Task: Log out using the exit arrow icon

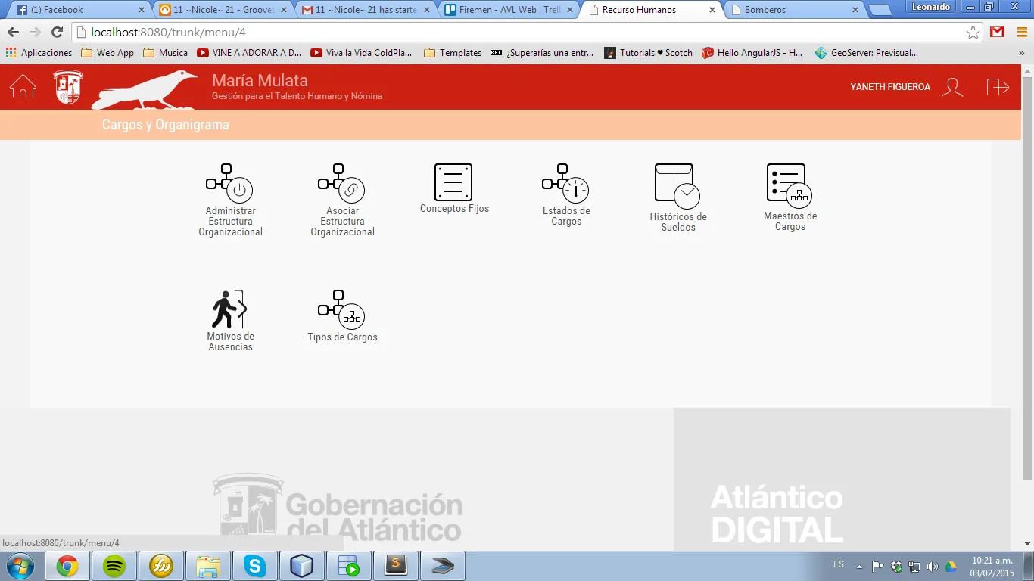Action: point(998,87)
